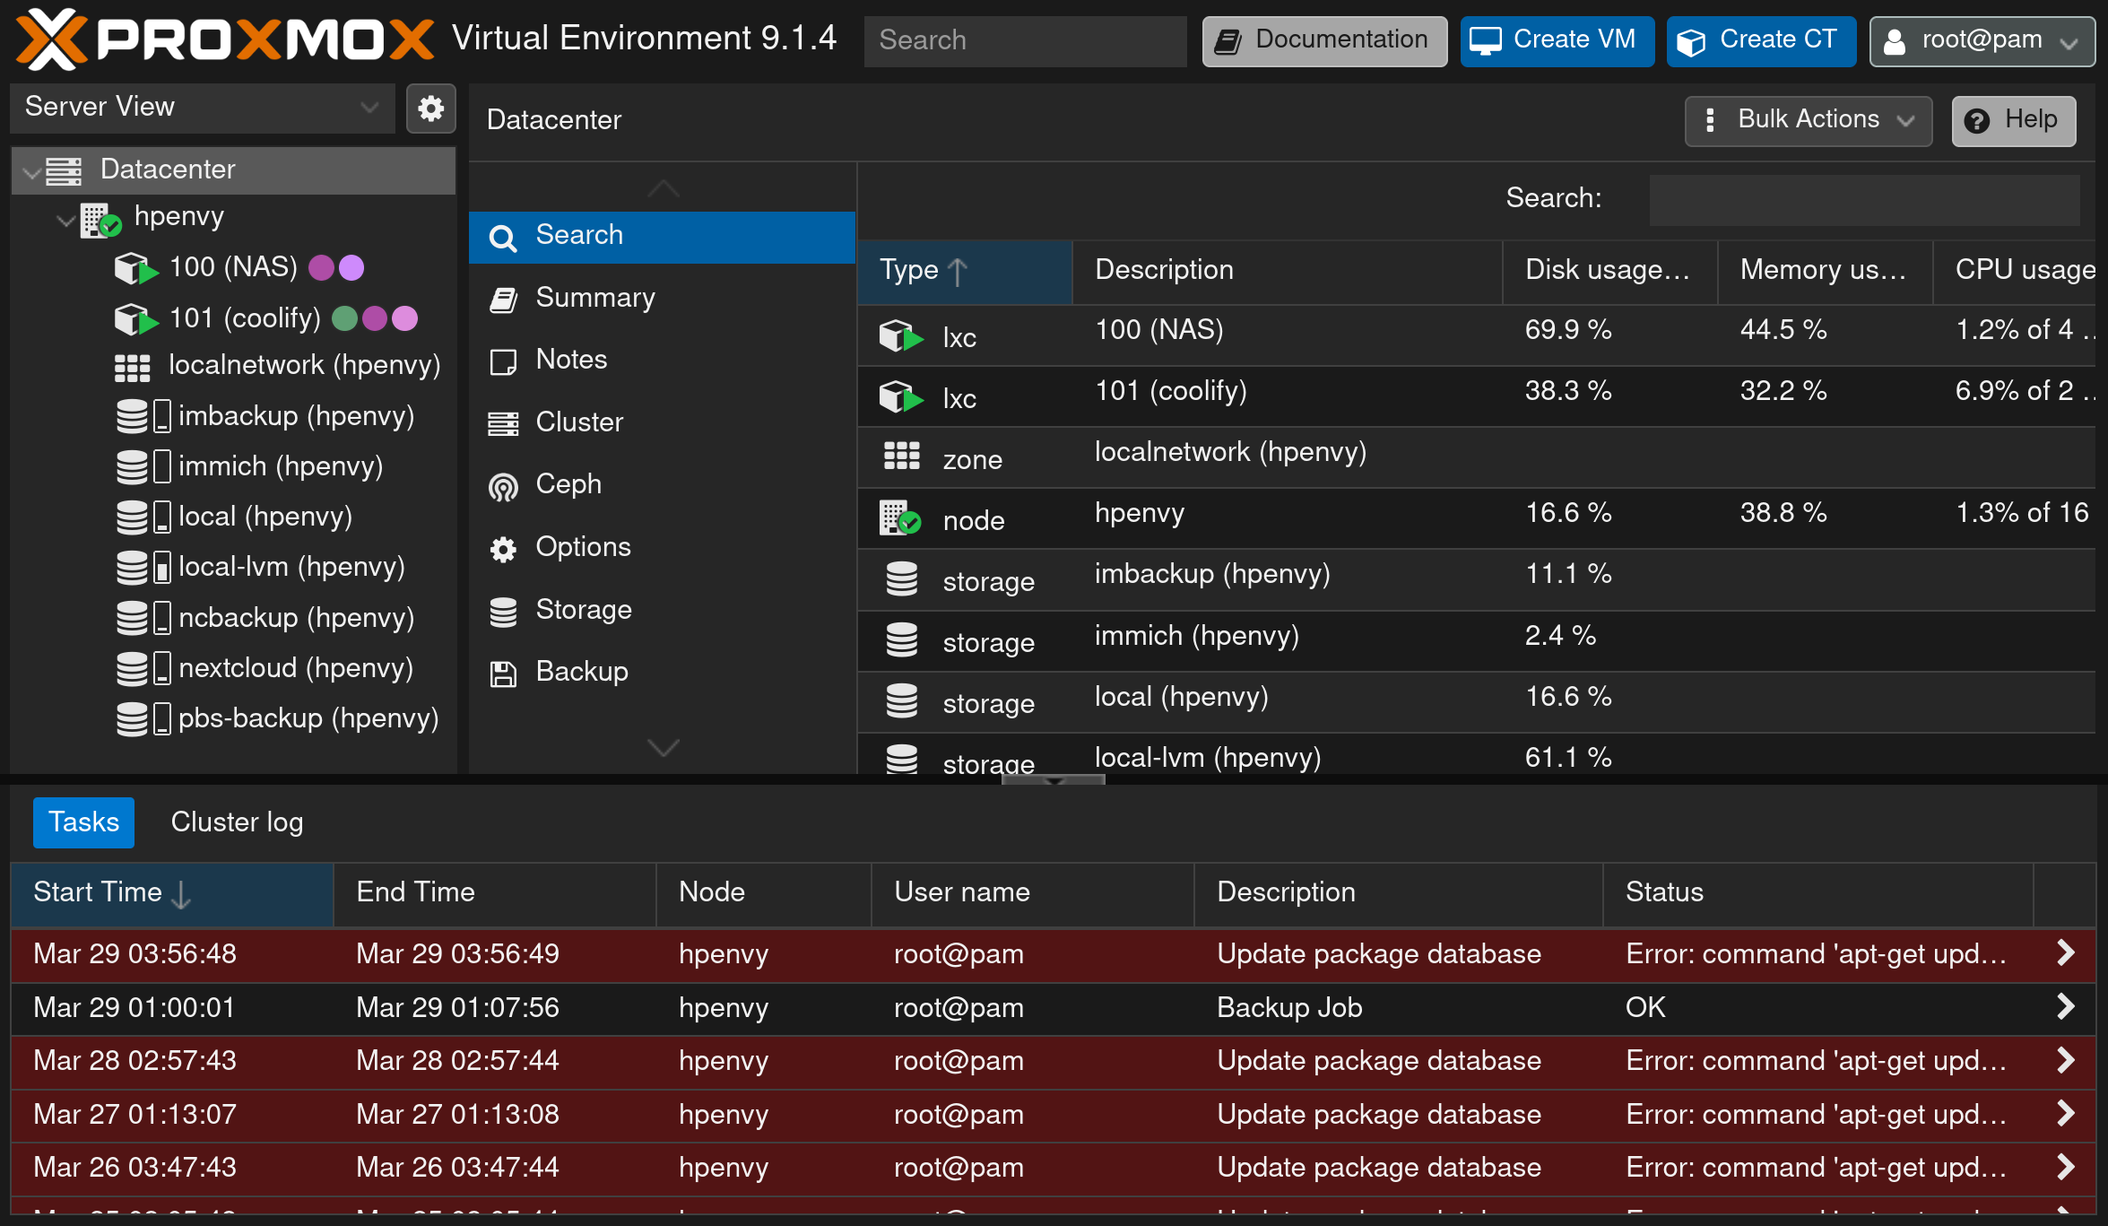The height and width of the screenshot is (1226, 2108).
Task: Sort by the Type column header
Action: (965, 272)
